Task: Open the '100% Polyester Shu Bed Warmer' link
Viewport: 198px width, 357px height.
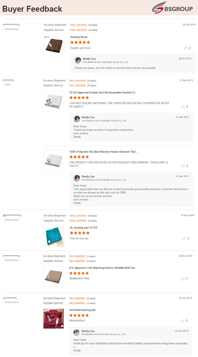Action: pos(103,152)
